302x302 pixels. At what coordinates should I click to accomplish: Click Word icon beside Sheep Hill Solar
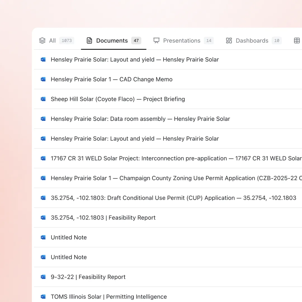pyautogui.click(x=43, y=99)
